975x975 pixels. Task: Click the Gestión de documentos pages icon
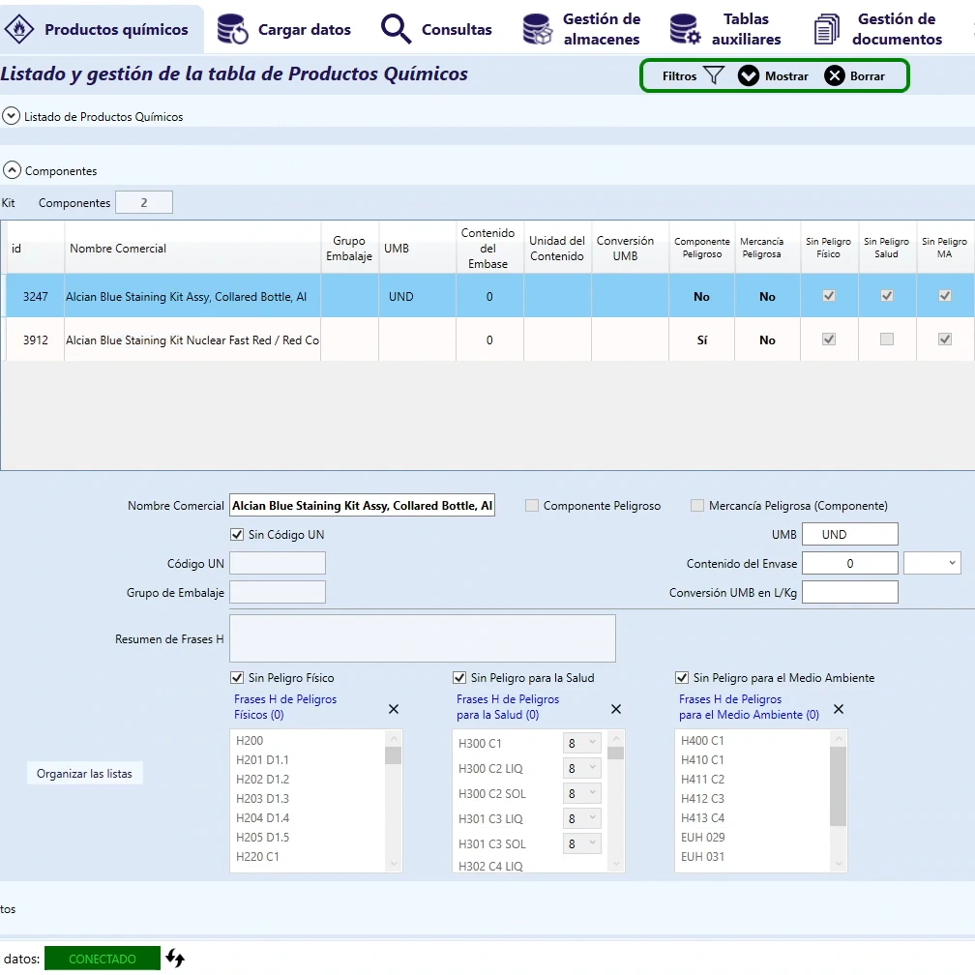click(827, 29)
